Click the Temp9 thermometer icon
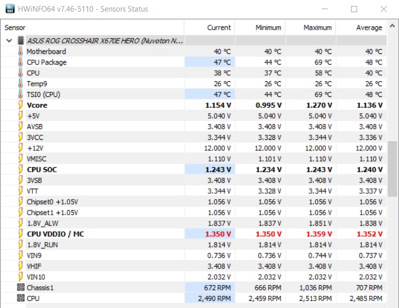Viewport: 399px width, 308px height. (20, 83)
